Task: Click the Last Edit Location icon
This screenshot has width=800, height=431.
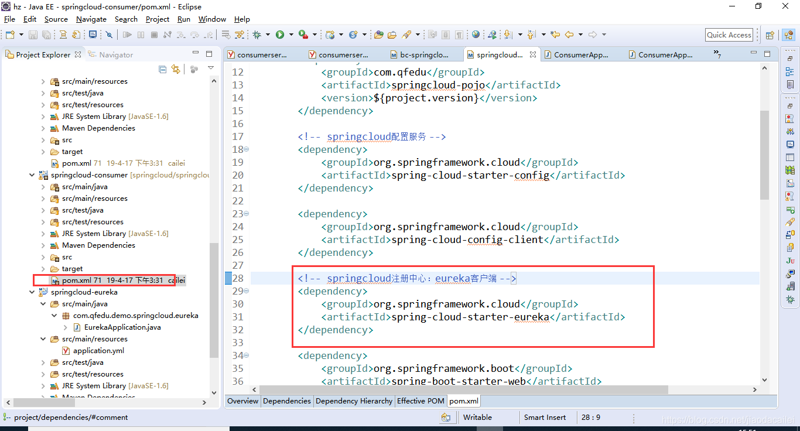Action: coord(555,35)
